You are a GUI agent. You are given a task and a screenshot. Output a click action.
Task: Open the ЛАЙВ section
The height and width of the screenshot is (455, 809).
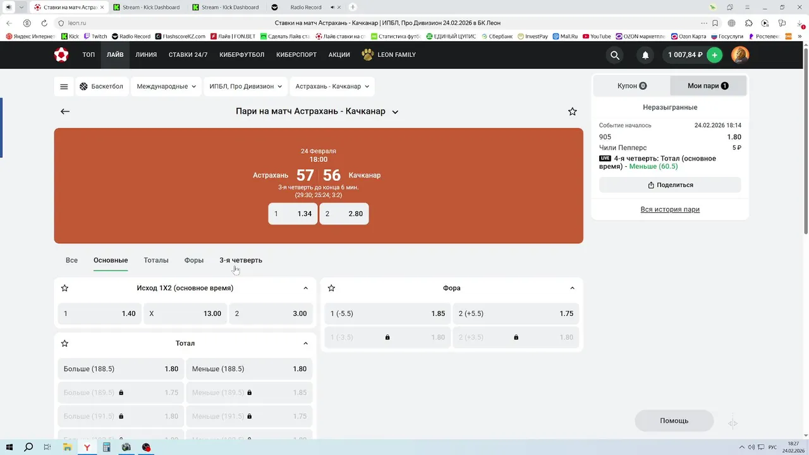(x=115, y=55)
